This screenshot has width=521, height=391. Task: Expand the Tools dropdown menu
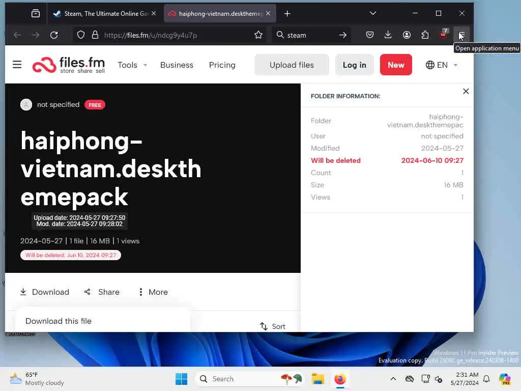tap(132, 65)
